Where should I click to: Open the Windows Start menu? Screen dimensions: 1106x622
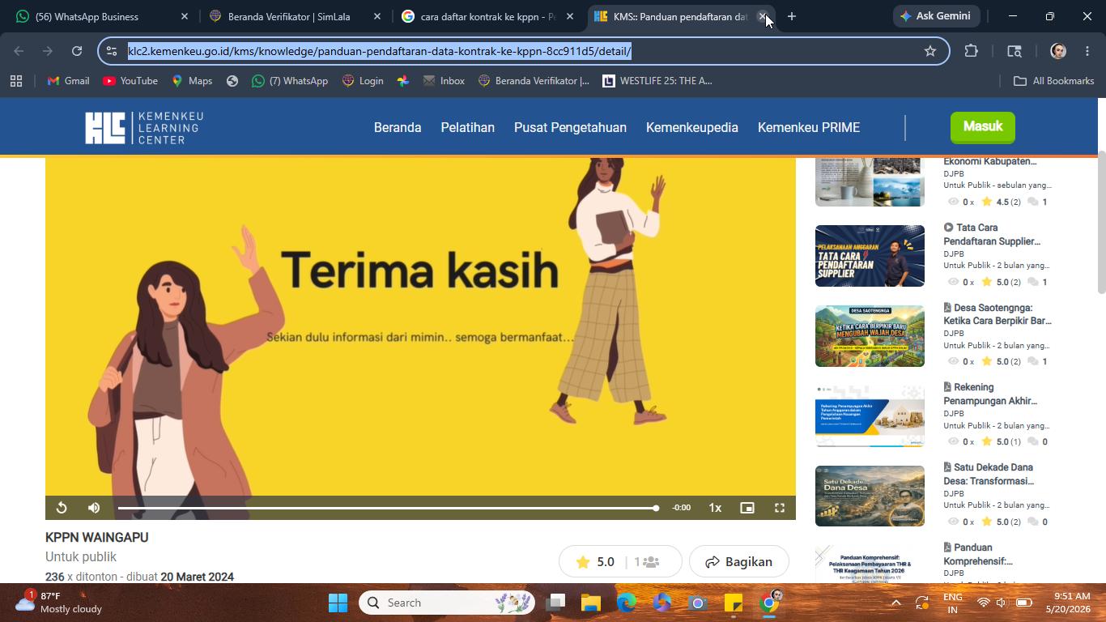[338, 603]
